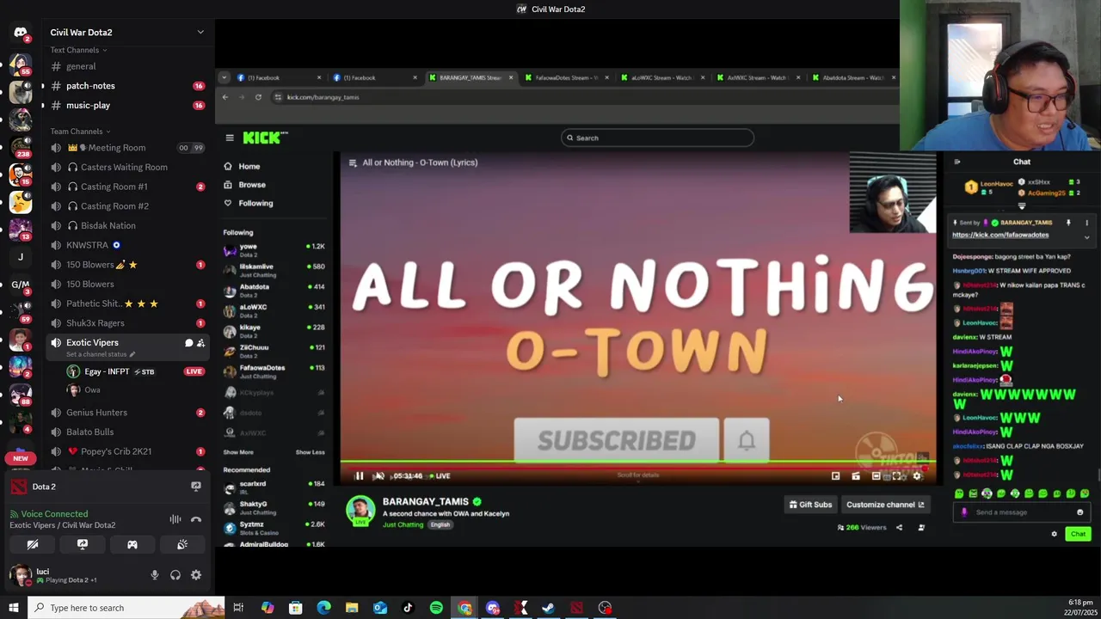Unmute the Kick stream volume
The image size is (1101, 619).
378,475
